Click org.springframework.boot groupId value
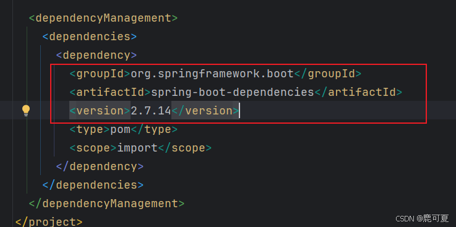 212,74
